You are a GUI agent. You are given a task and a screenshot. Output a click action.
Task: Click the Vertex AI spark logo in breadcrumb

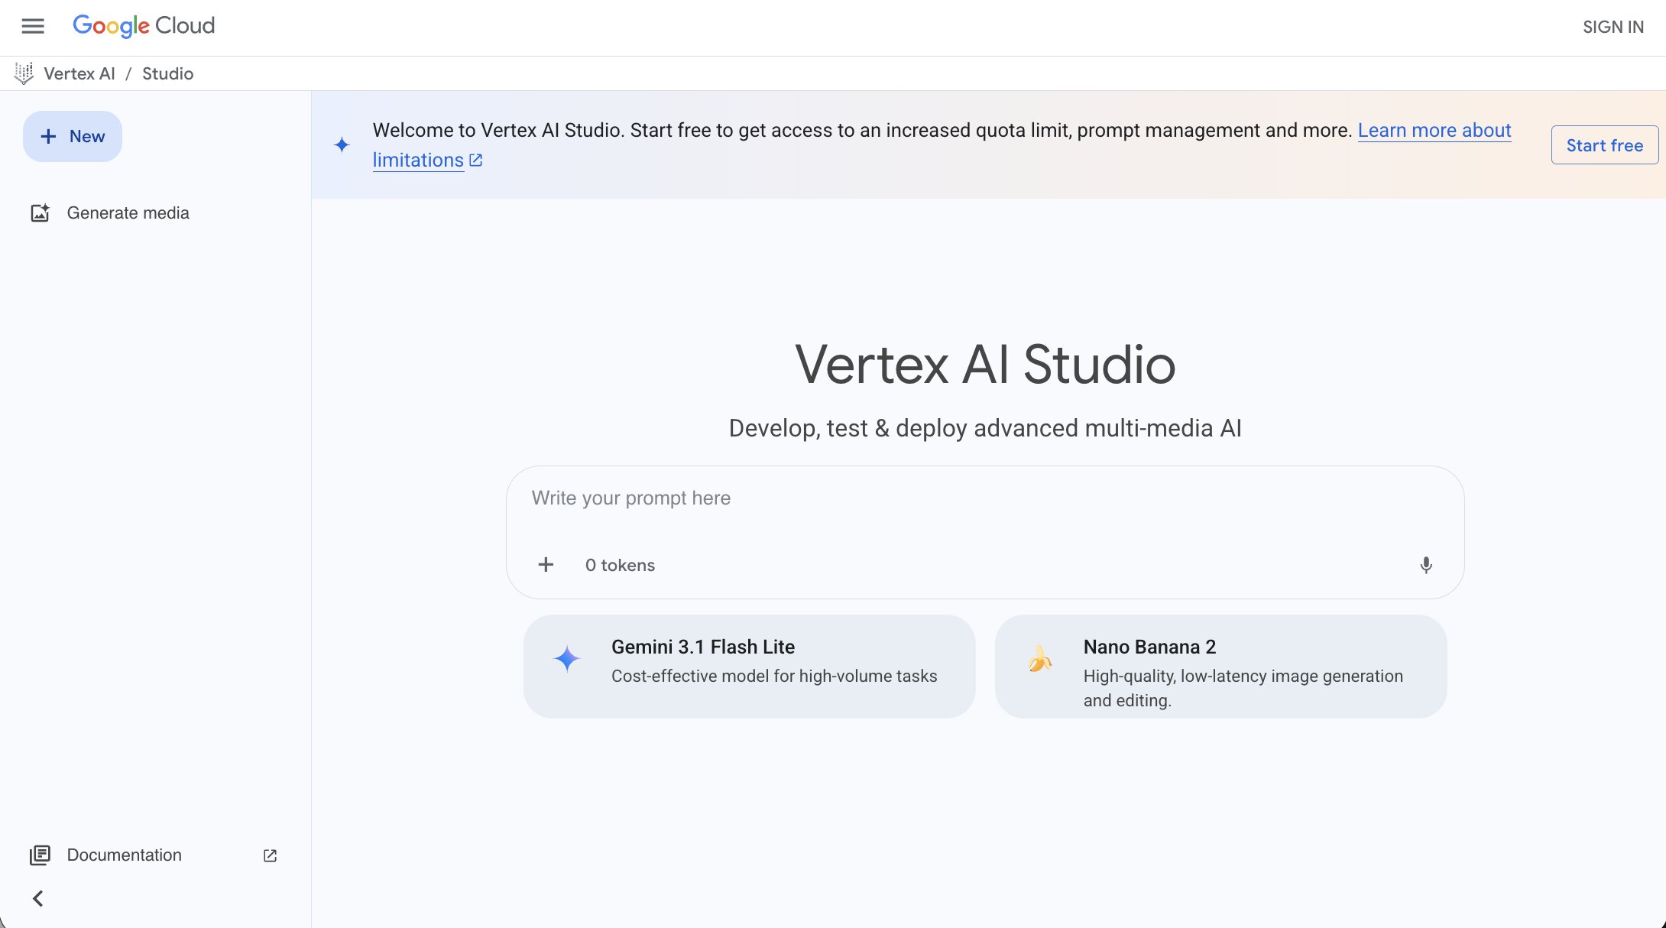24,73
